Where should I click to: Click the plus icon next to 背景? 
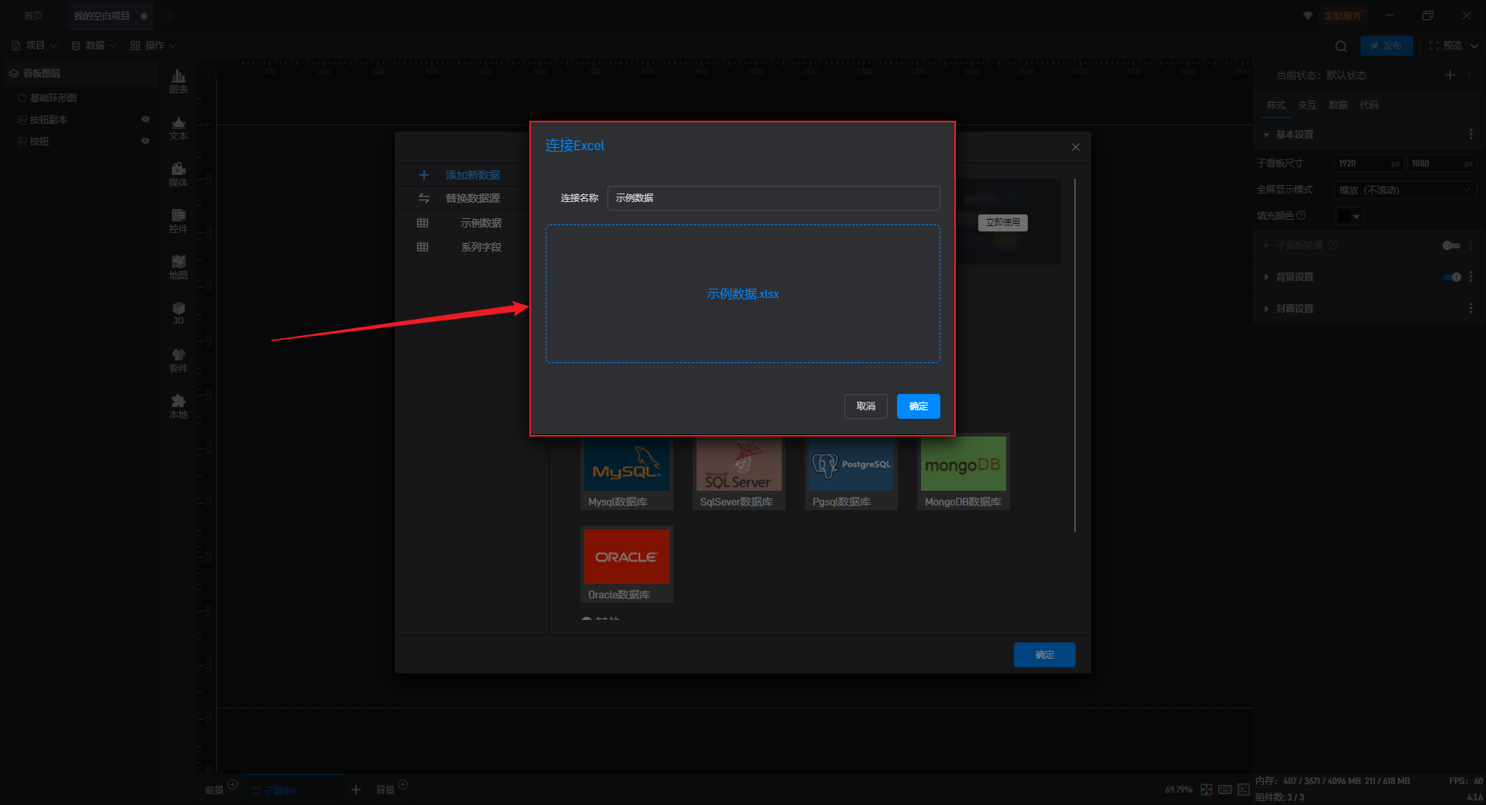click(402, 785)
